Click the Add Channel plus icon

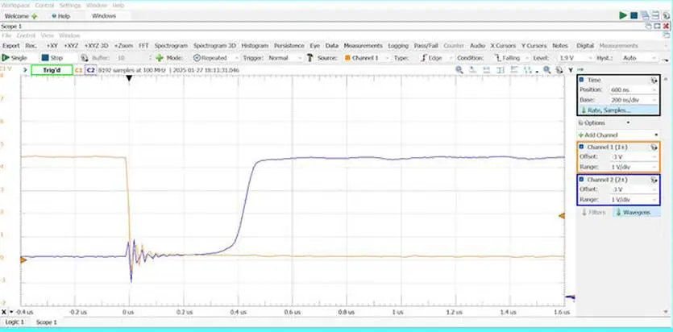[581, 135]
